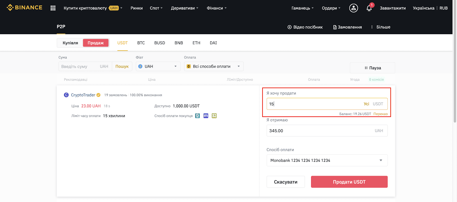Switch to the Продаж tab
The width and height of the screenshot is (457, 202).
point(96,43)
